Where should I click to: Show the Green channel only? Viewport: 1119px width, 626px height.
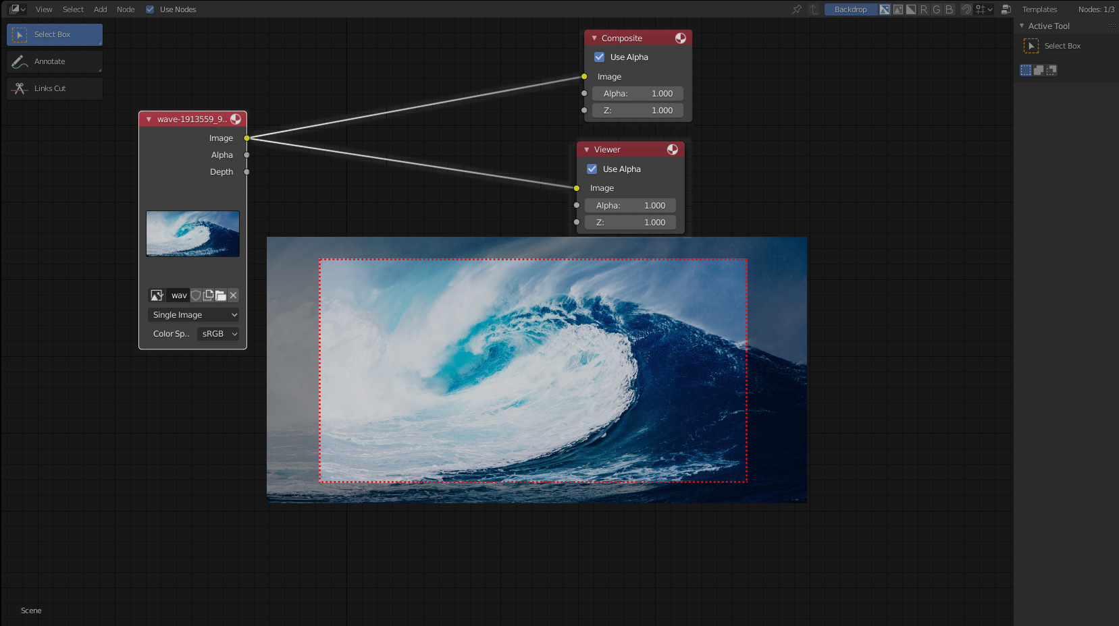coord(937,9)
